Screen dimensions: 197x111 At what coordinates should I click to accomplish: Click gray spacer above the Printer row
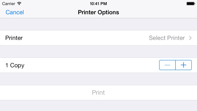pyautogui.click(x=98, y=24)
